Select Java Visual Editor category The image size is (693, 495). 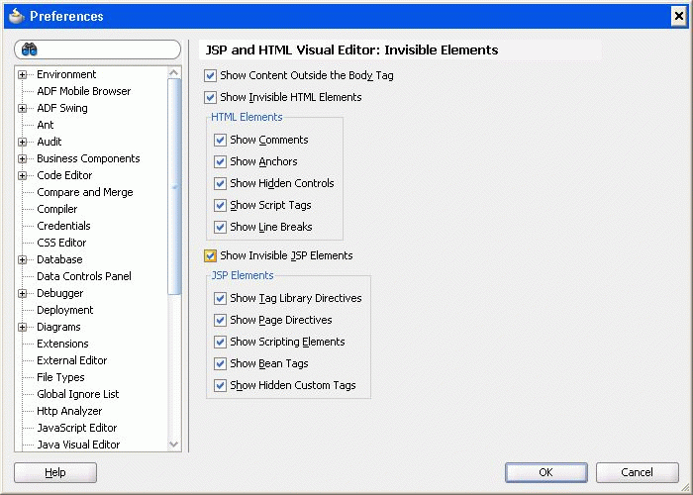tap(78, 445)
